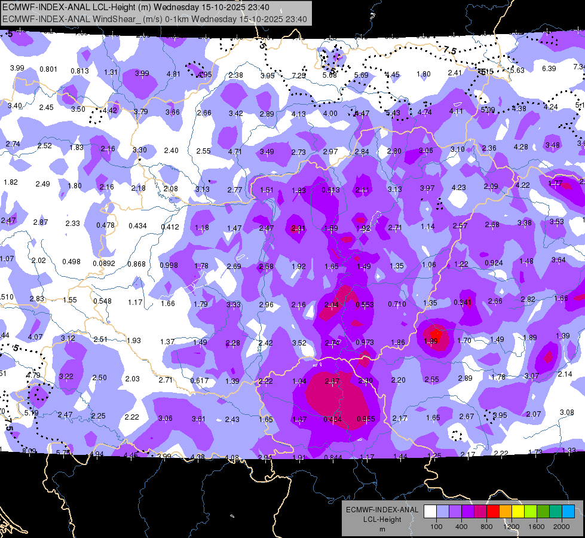Click the 8.09 value at bottom left

[x=29, y=451]
